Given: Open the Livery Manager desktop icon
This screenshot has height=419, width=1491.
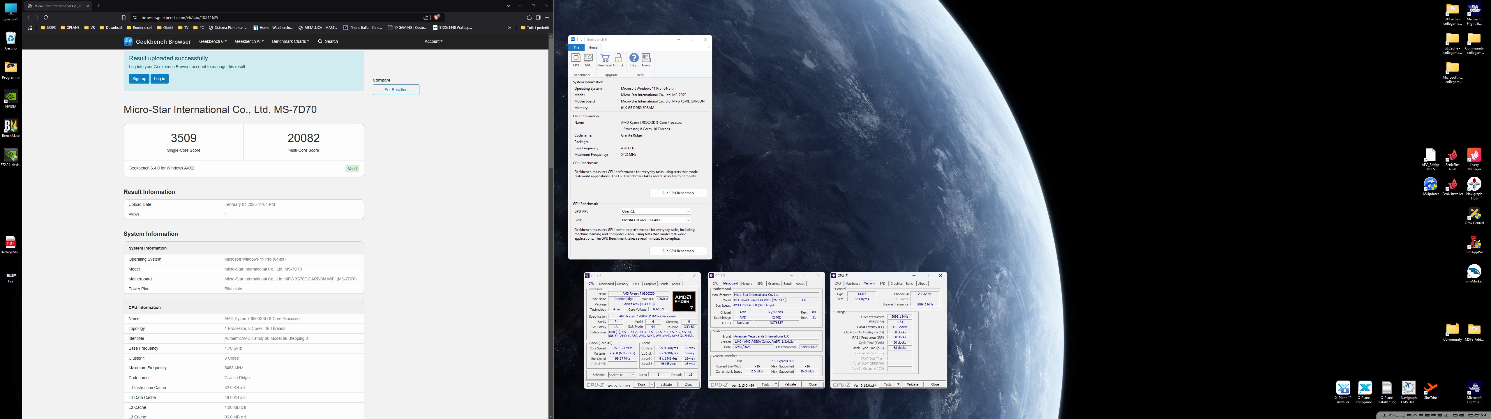Looking at the screenshot, I should [x=1474, y=160].
